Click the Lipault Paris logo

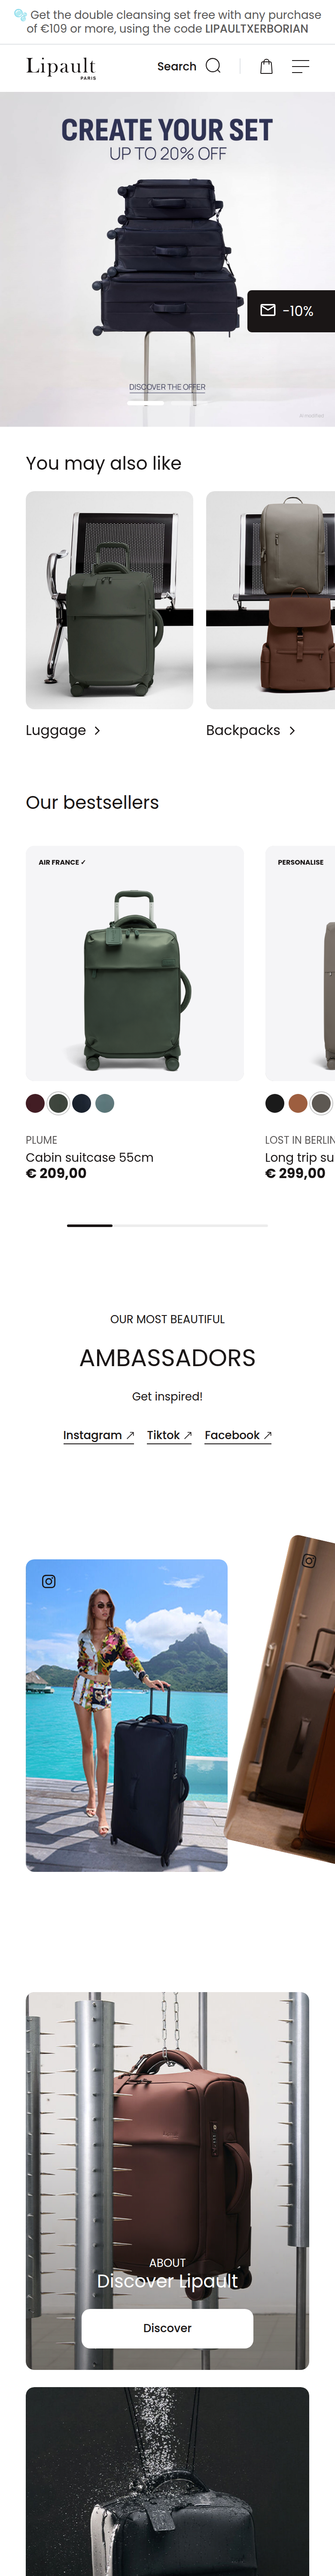61,67
